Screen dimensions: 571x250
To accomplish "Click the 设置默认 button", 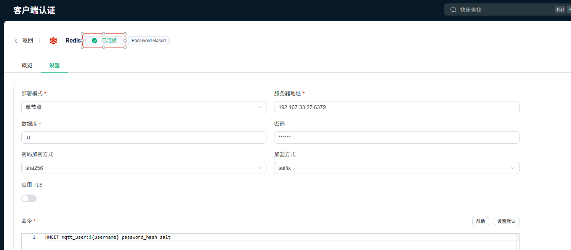I will [x=506, y=222].
